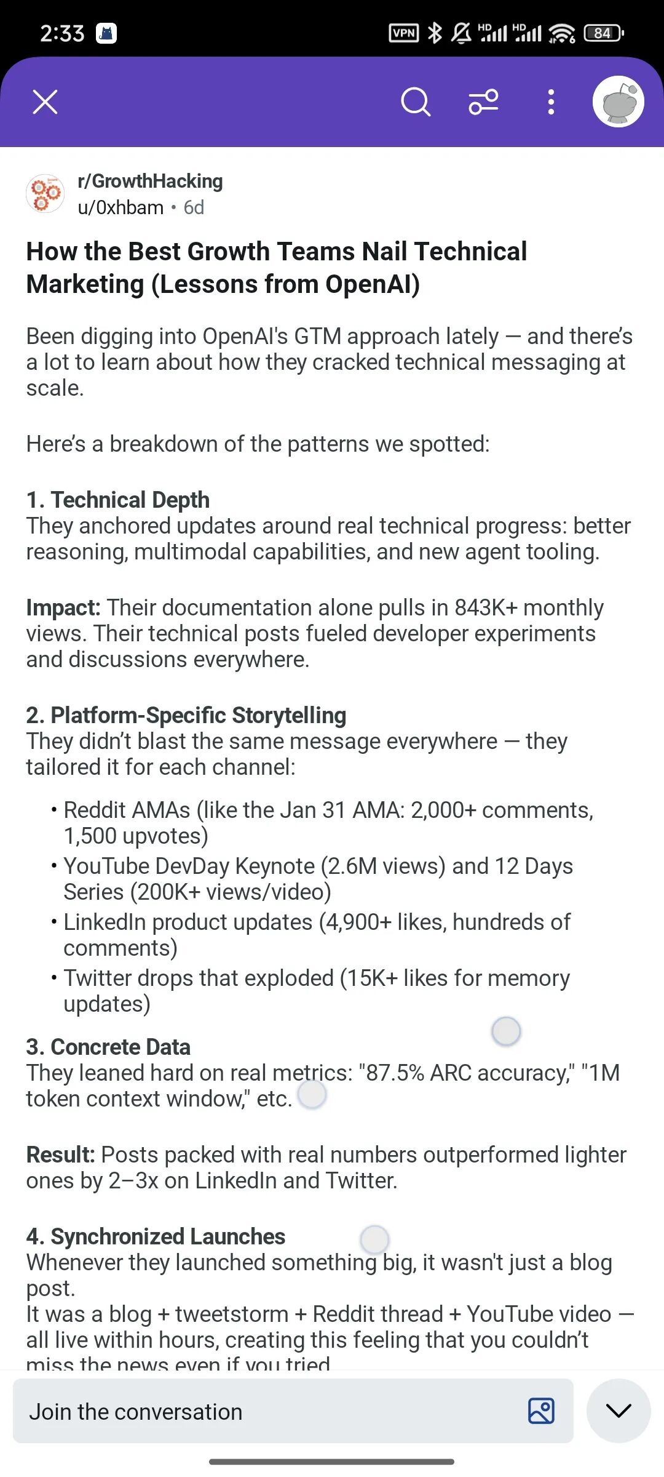664x1477 pixels.
Task: Tap the VPN status icon
Action: (404, 33)
